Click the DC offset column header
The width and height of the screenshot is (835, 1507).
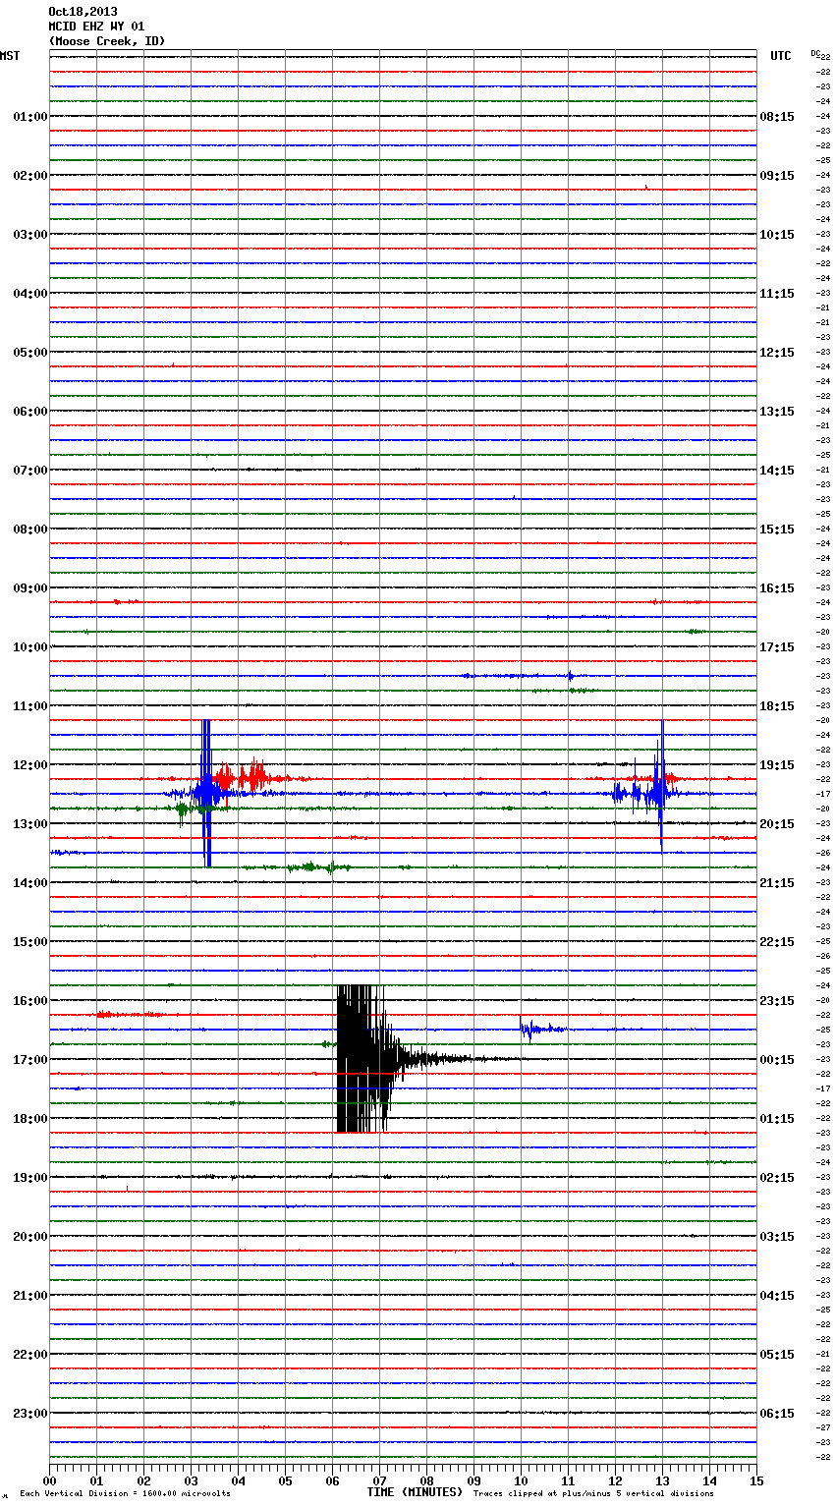point(815,53)
